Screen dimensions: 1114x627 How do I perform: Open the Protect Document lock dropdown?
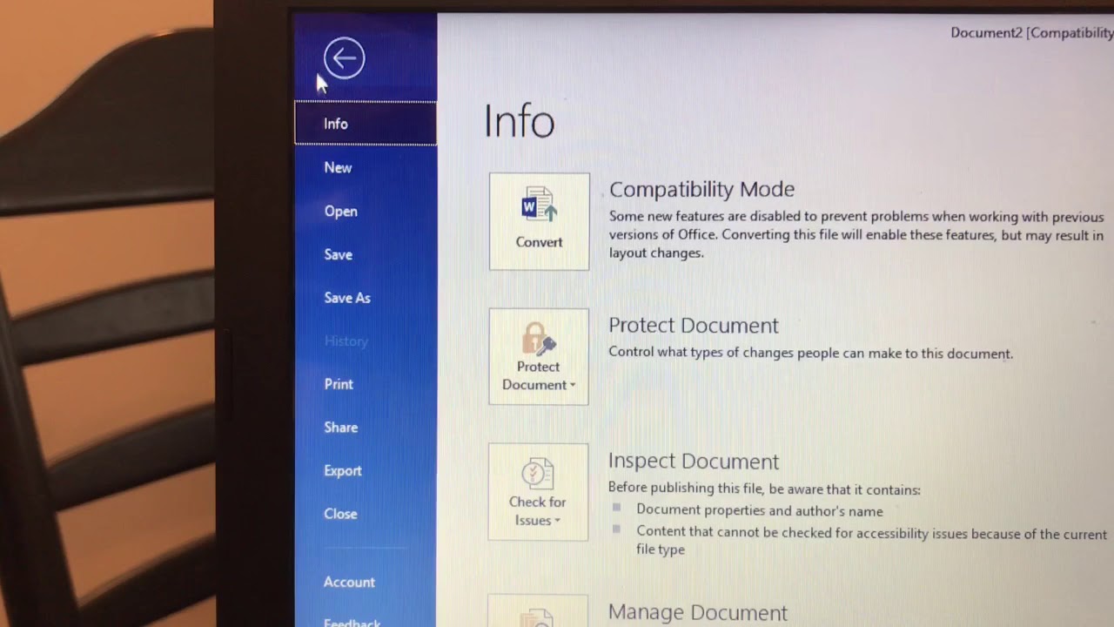click(x=539, y=356)
